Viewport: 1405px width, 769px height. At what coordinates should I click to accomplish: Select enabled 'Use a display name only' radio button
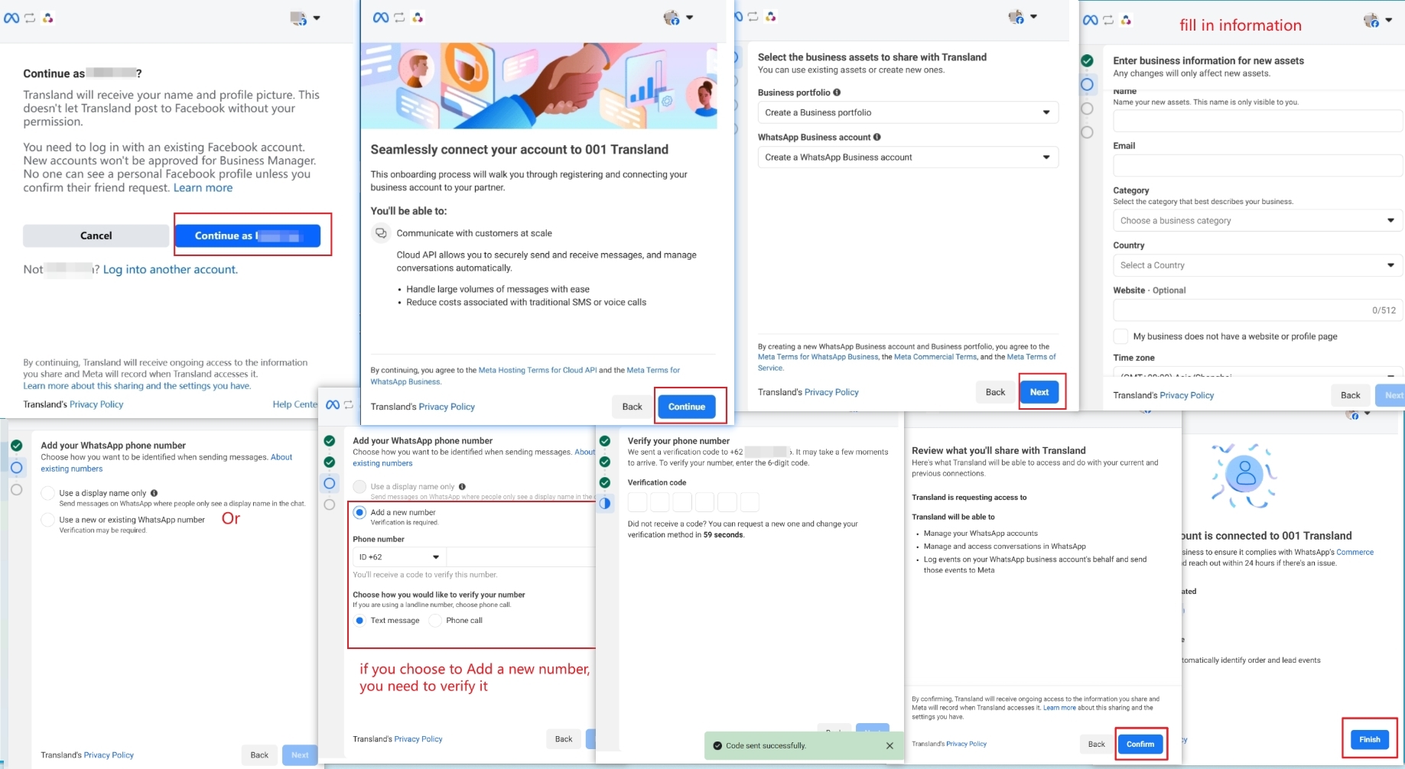coord(48,493)
